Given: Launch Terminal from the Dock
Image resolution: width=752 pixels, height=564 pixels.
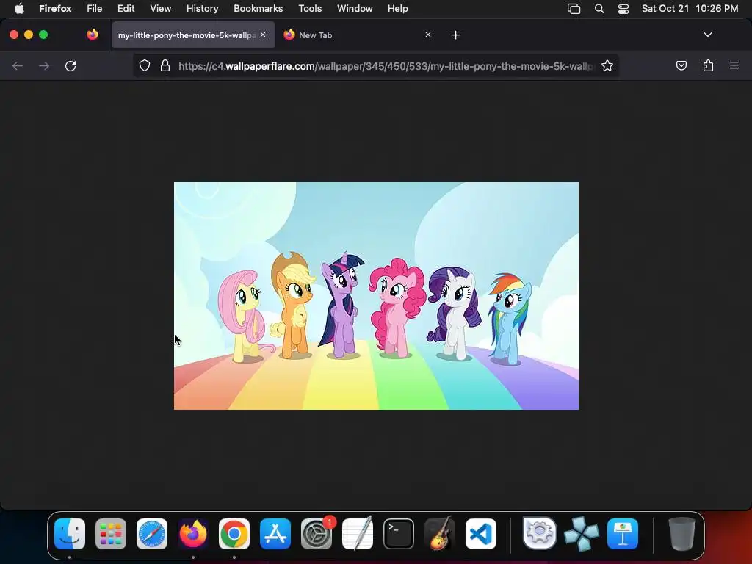Looking at the screenshot, I should (399, 534).
